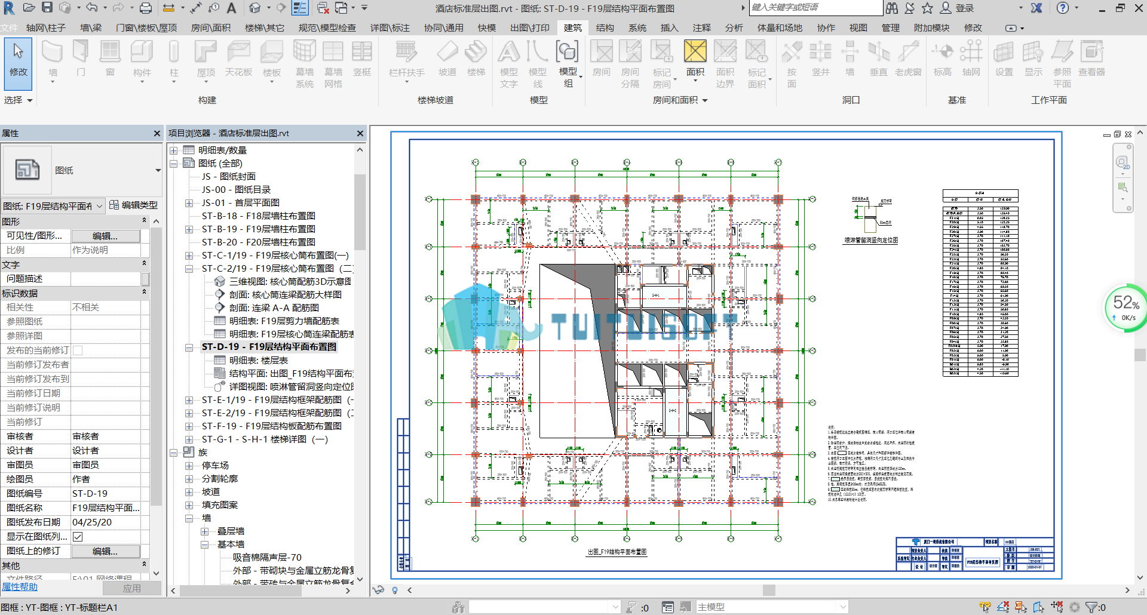Click the 墙 (Wall) tool icon
This screenshot has height=615, width=1147.
coord(53,53)
